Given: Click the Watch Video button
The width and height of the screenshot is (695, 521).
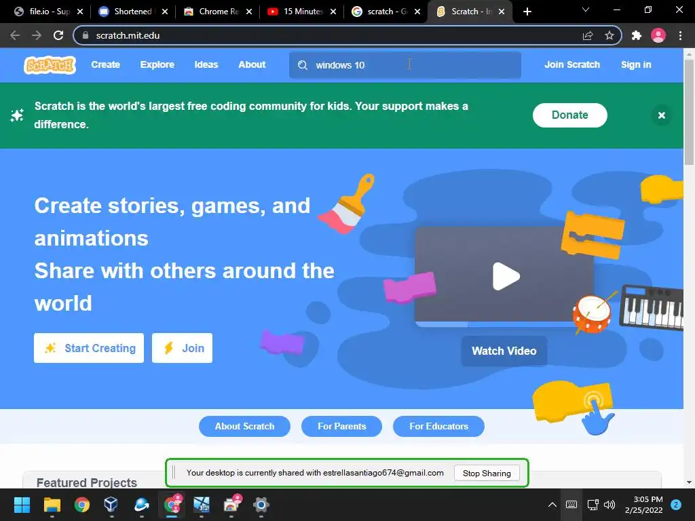Looking at the screenshot, I should click(504, 351).
